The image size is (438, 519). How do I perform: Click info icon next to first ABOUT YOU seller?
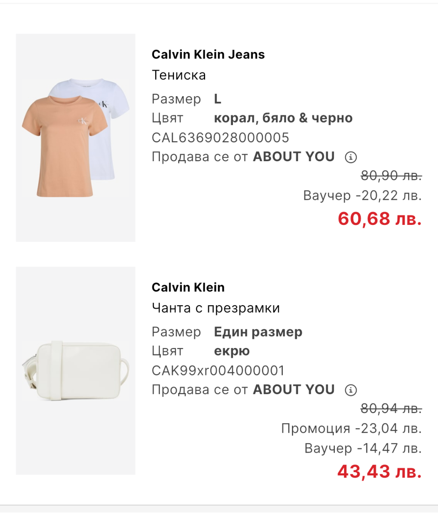[351, 157]
